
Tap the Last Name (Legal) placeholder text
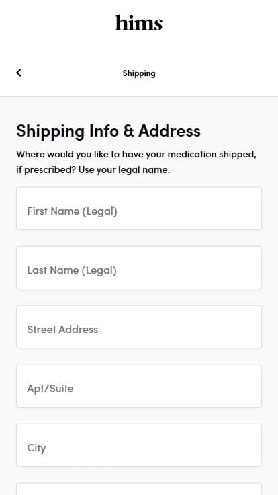tap(72, 270)
